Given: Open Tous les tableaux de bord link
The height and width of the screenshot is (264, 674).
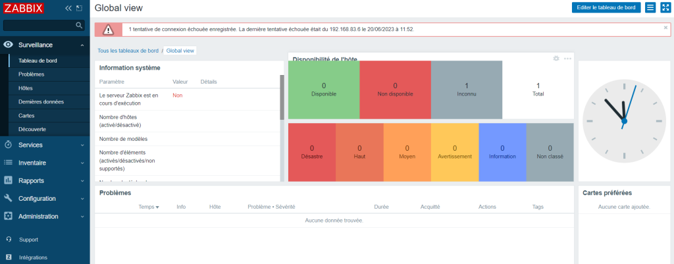Looking at the screenshot, I should tap(128, 50).
